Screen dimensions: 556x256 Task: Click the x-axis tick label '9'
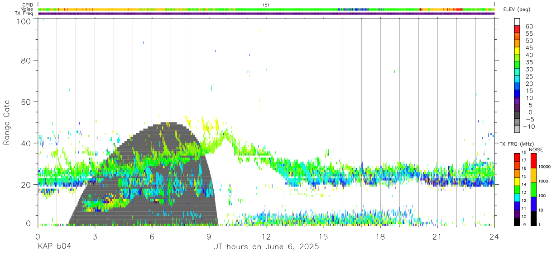point(209,237)
